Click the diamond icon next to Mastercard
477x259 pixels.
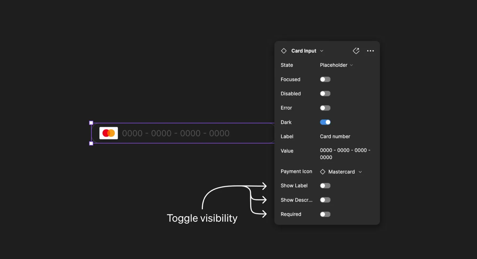(x=323, y=172)
